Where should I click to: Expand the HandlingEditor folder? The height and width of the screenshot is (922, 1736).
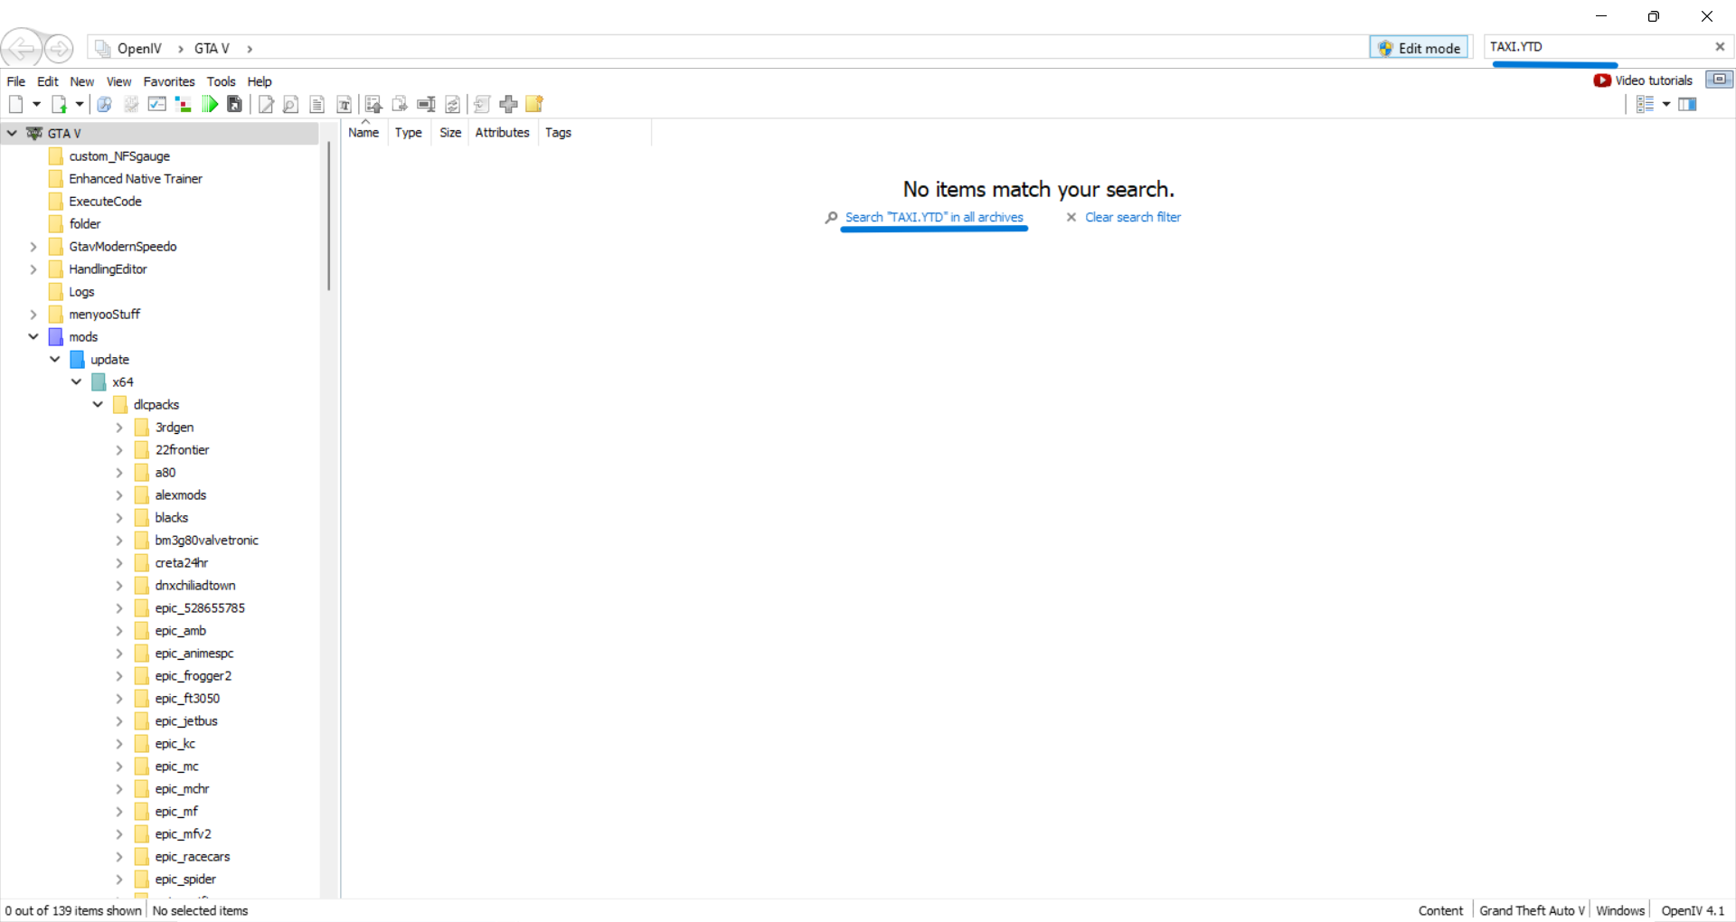point(33,268)
